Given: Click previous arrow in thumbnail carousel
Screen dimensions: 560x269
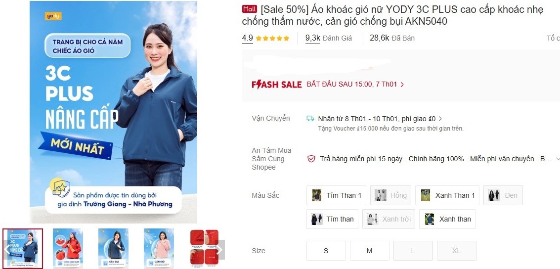Looking at the screenshot, I should tap(7, 249).
